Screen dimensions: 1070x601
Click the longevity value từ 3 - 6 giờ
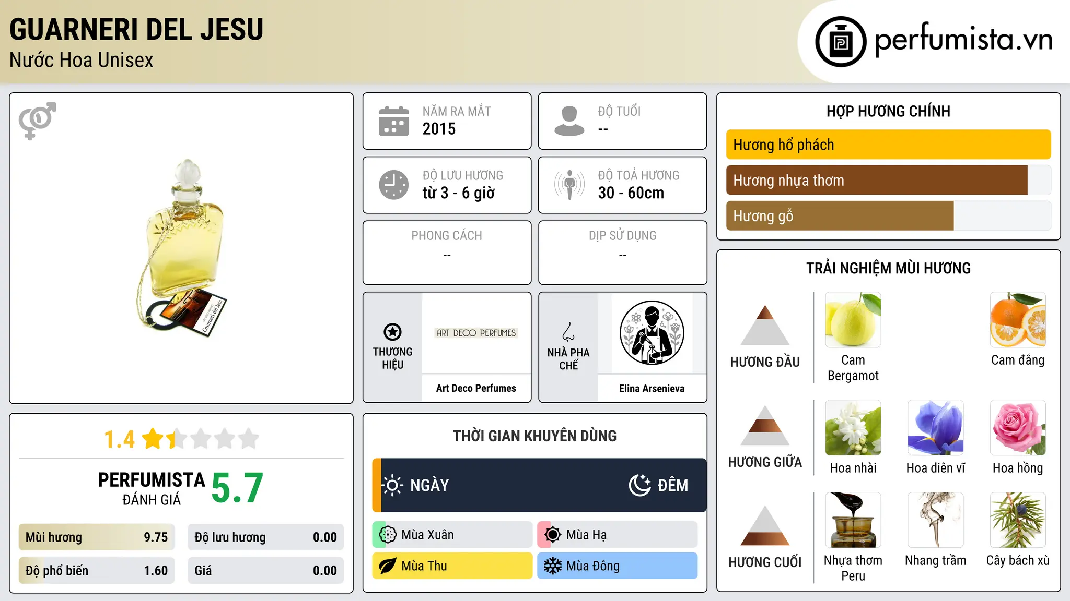pos(459,193)
